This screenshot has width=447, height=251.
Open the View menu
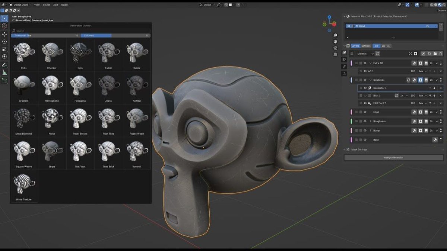(37, 5)
